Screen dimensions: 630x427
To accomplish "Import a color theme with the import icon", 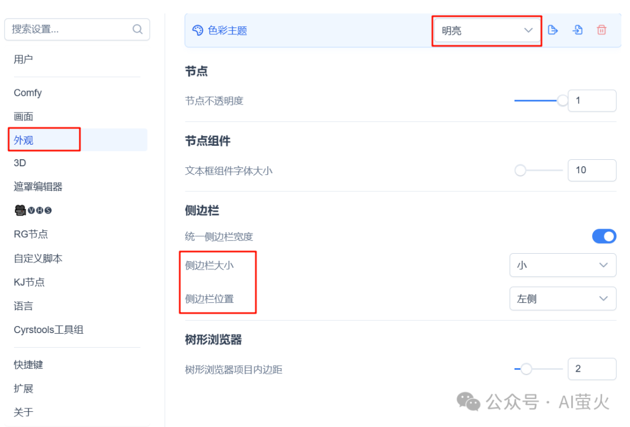I will point(577,30).
